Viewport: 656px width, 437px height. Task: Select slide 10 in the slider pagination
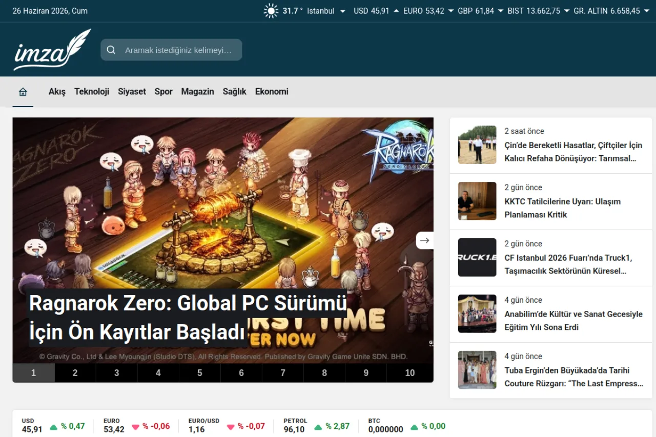pos(410,373)
